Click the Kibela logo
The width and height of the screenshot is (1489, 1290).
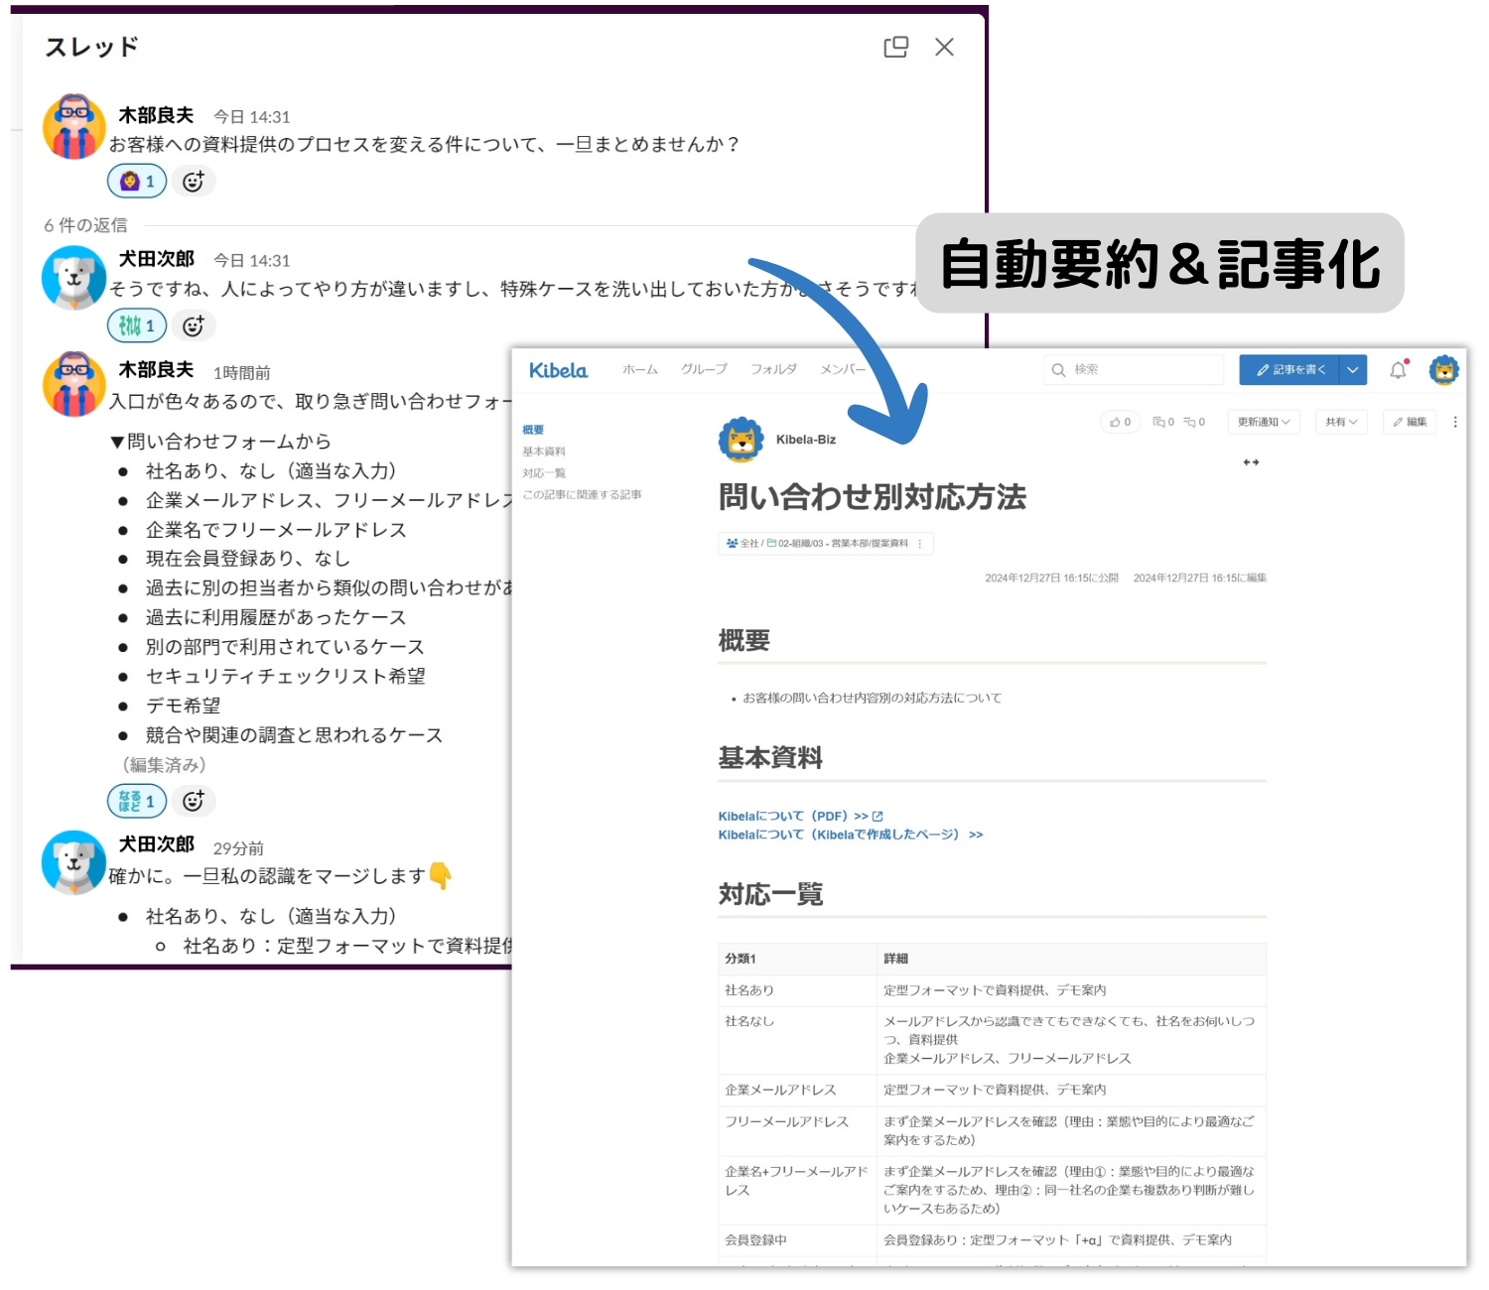(x=558, y=370)
